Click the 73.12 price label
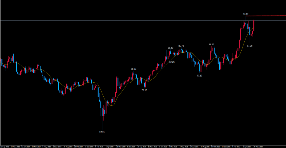The width and height of the screenshot is (286, 148). click(x=144, y=90)
